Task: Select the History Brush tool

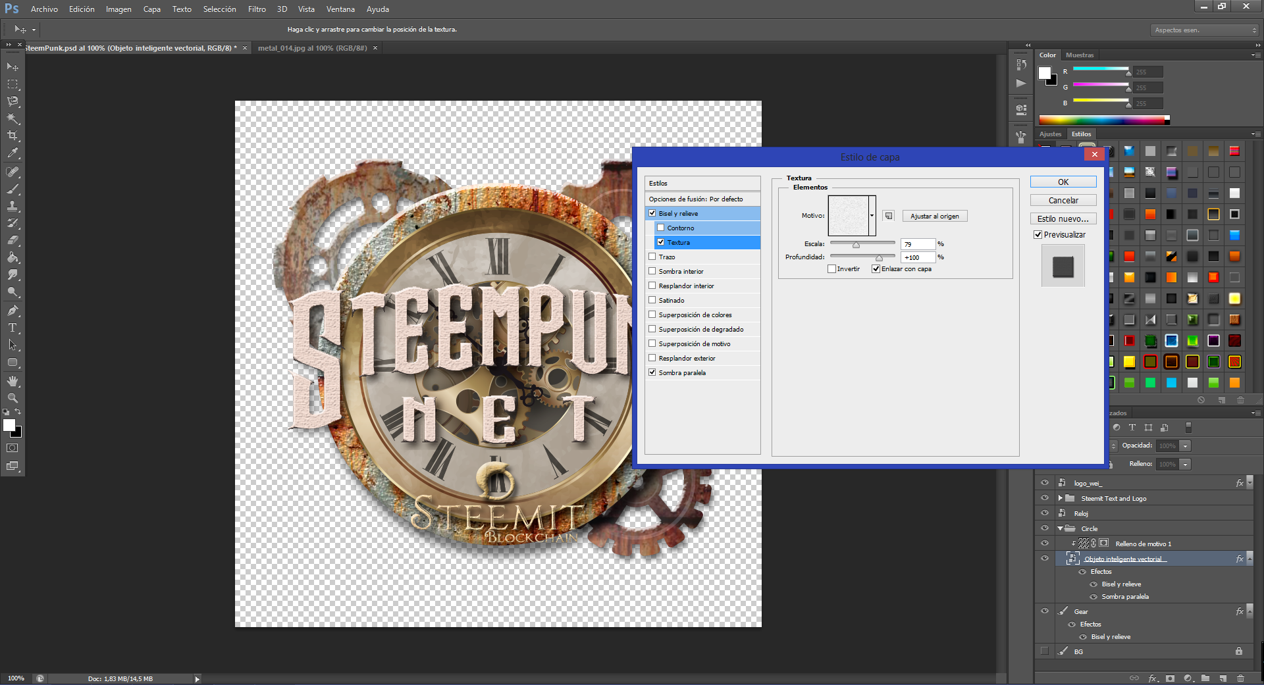Action: pos(13,223)
